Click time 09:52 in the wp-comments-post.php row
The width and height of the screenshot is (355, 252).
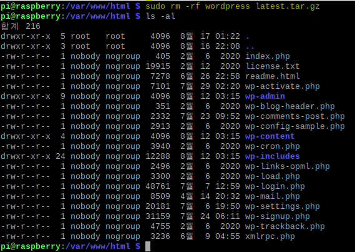228,116
